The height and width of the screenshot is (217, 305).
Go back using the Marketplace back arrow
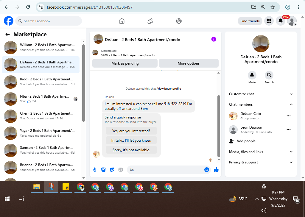click(x=7, y=35)
